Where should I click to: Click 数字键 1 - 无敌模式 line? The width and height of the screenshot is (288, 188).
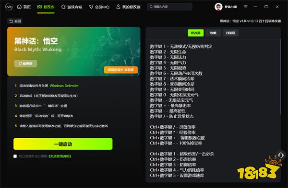pos(181,46)
